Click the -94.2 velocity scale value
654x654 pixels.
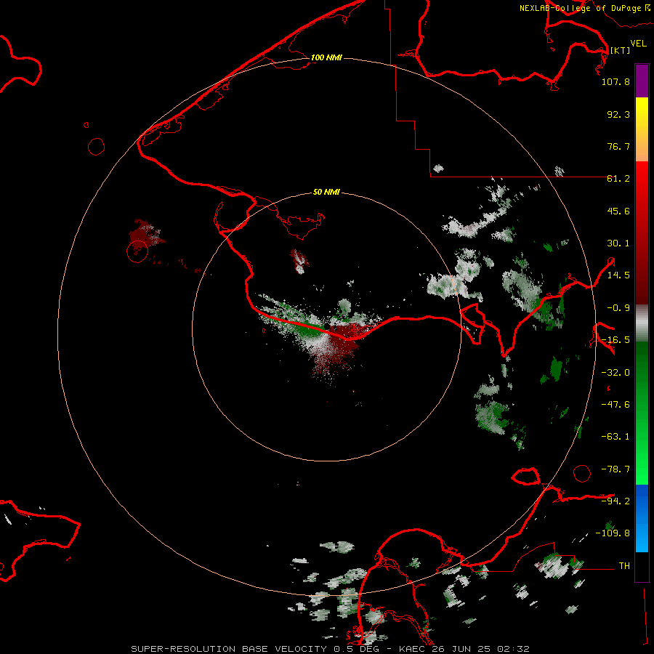615,501
